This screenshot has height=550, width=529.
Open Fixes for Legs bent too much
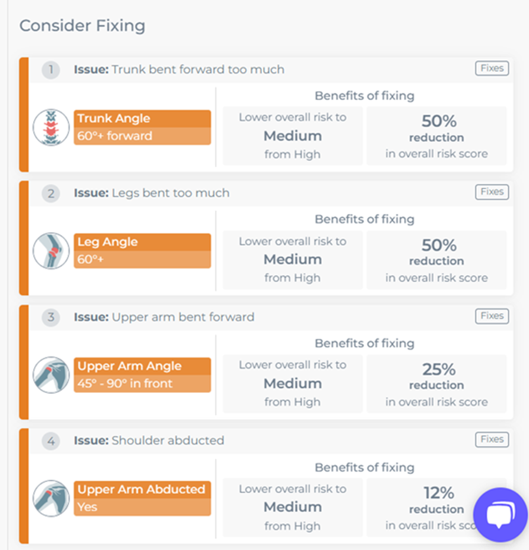click(x=492, y=192)
